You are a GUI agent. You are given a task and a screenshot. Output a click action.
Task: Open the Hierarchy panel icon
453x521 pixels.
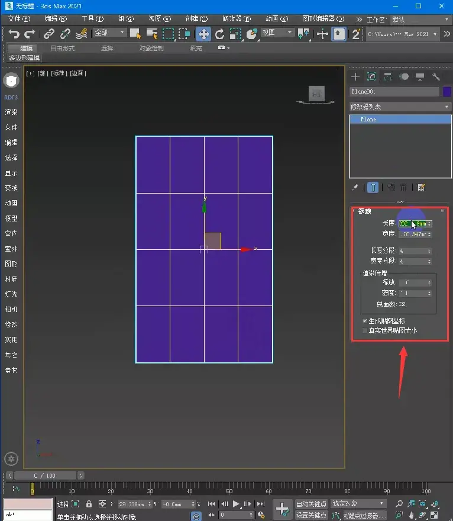[x=388, y=76]
